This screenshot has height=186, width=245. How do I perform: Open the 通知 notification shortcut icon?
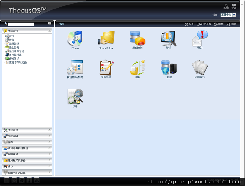click(x=200, y=38)
